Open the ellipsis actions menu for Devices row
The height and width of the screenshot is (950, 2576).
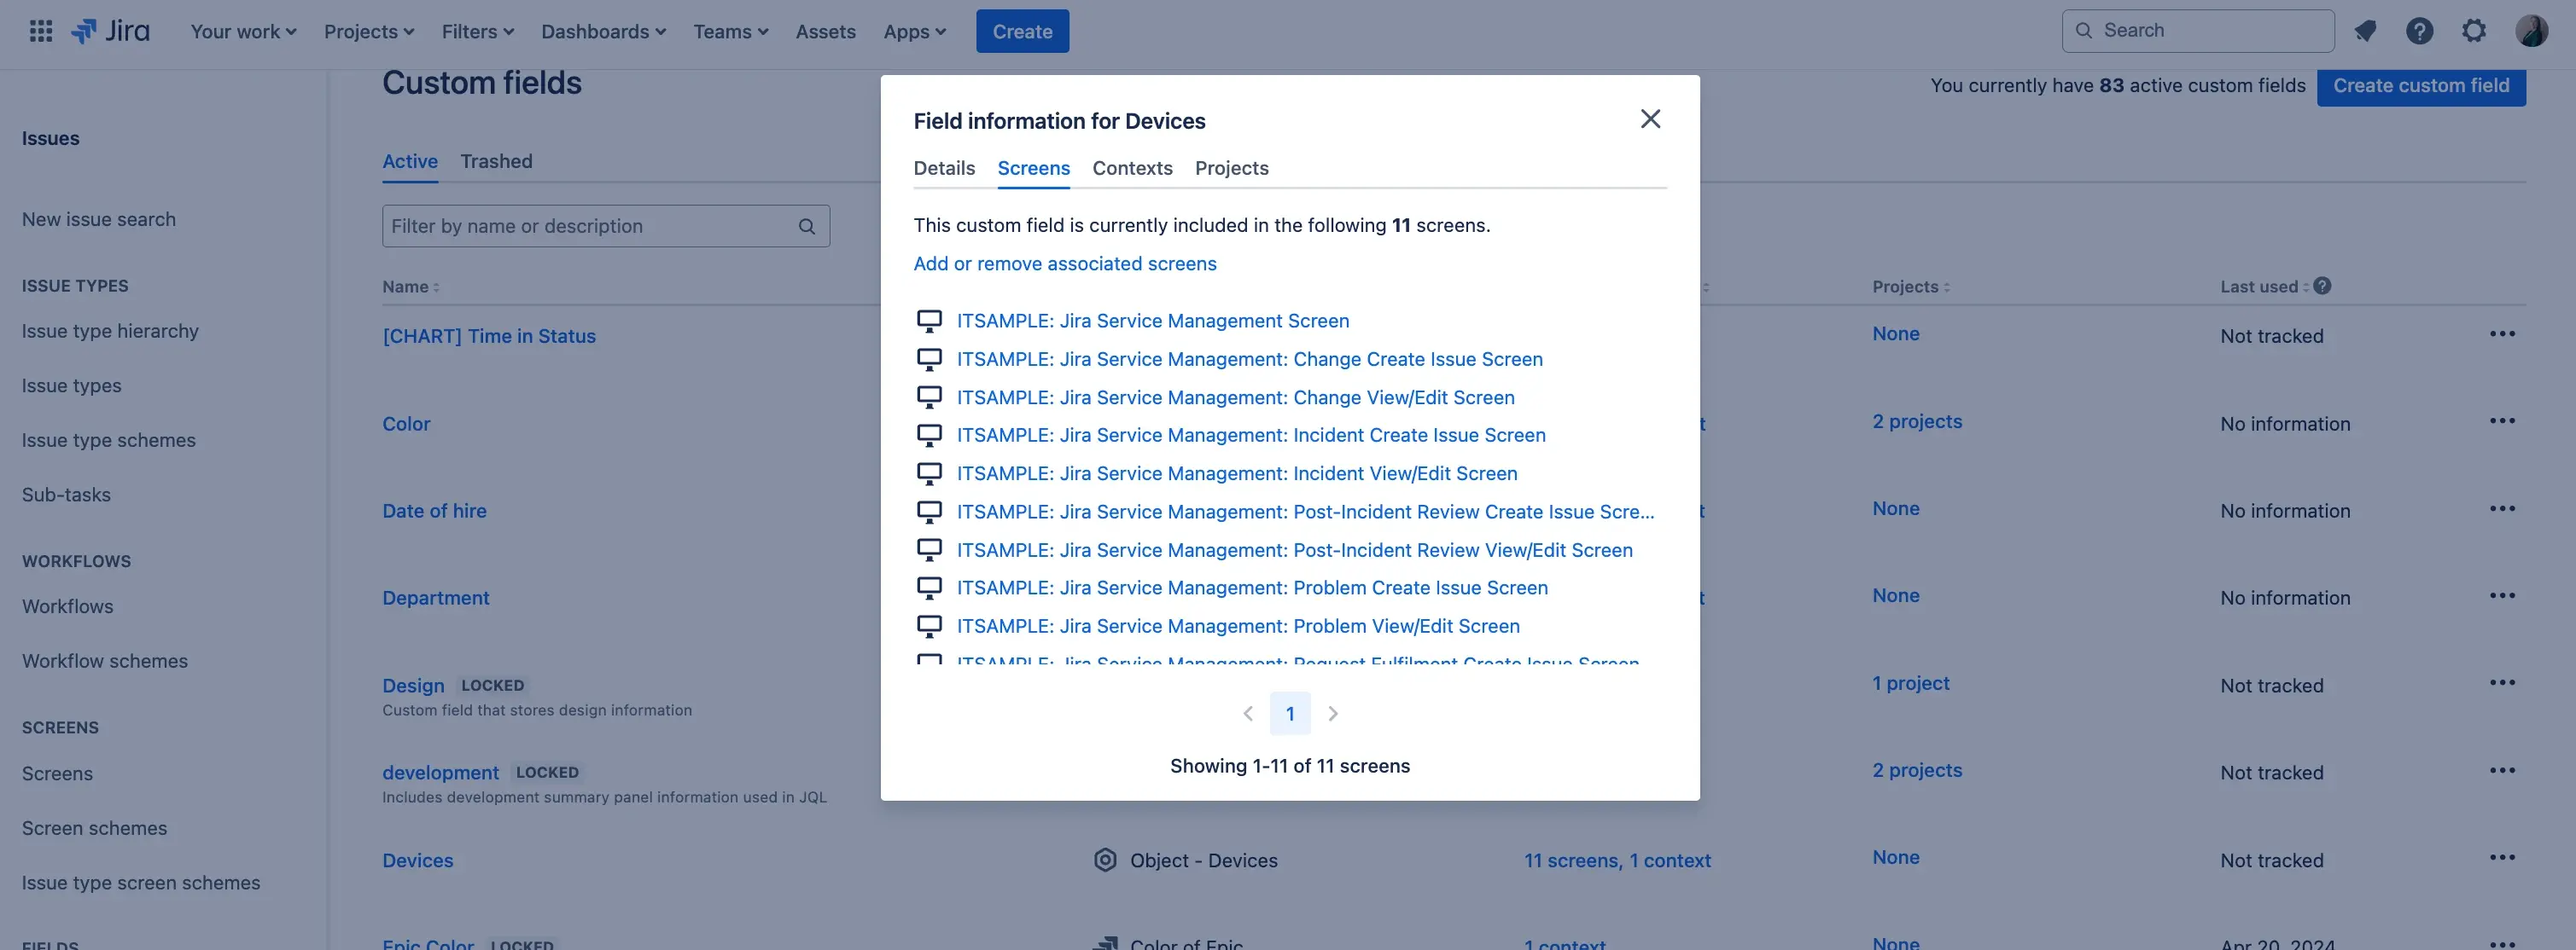point(2503,856)
